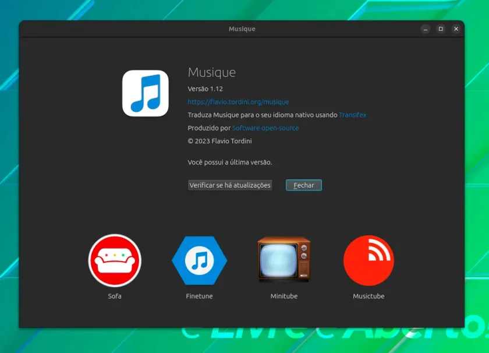489x353 pixels.
Task: Open the Sofa app icon
Action: [115, 260]
